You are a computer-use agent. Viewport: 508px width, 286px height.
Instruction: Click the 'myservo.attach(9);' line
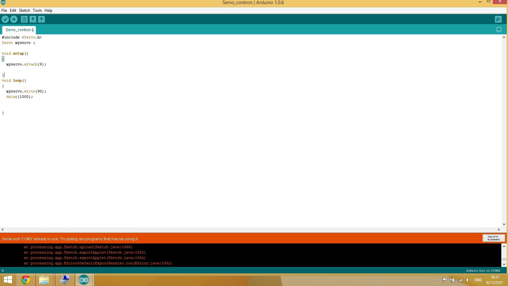pos(26,64)
